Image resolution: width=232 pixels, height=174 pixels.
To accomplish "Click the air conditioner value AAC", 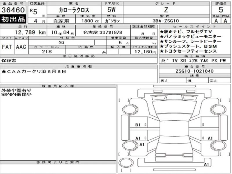I will click(x=21, y=47).
